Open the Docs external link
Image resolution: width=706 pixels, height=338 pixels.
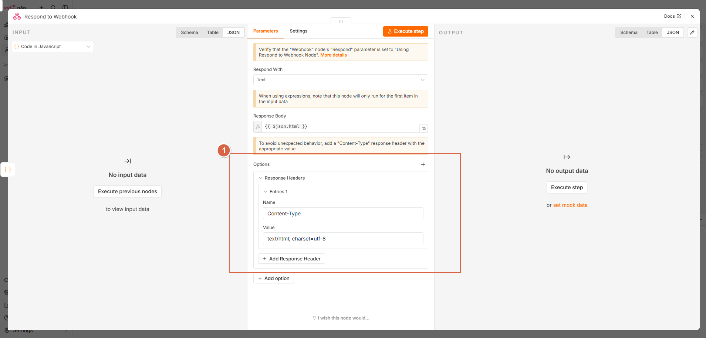coord(672,16)
